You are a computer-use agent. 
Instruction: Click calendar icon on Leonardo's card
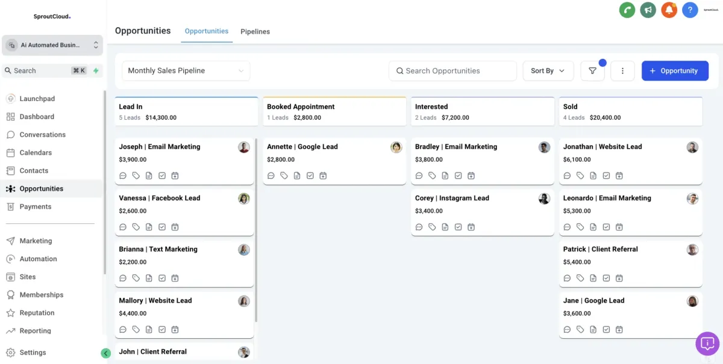coord(619,227)
